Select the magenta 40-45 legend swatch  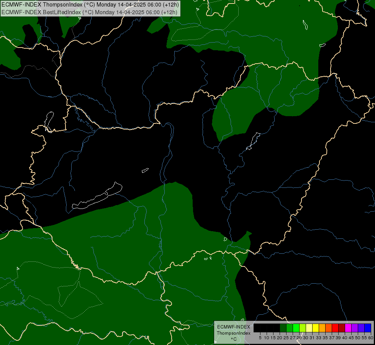tap(348, 328)
